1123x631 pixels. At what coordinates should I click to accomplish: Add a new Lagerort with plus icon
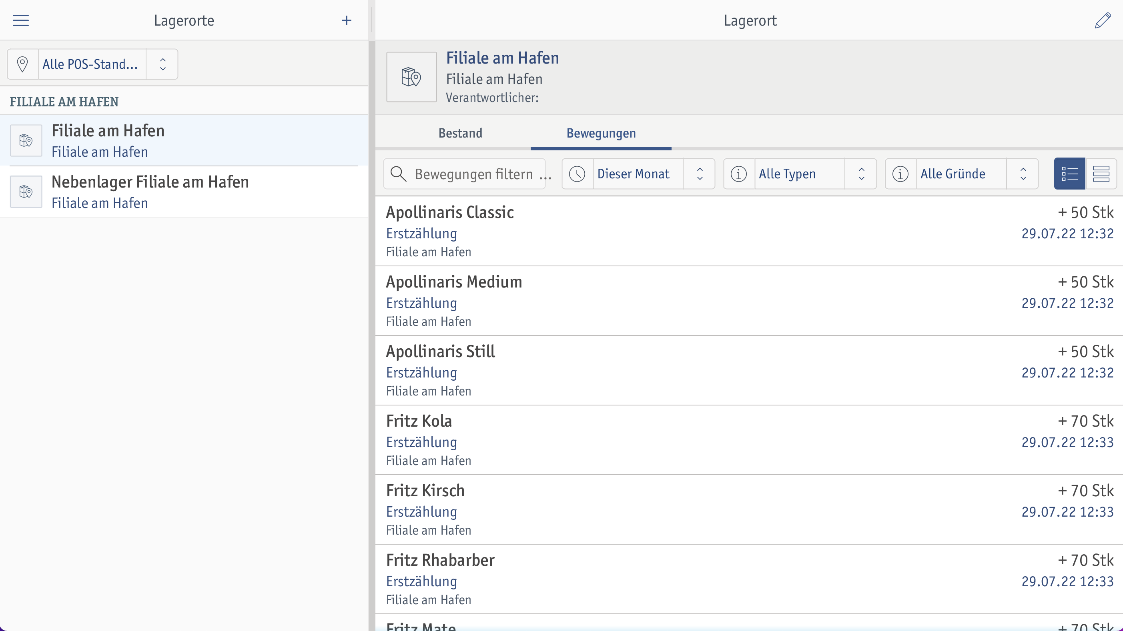346,20
